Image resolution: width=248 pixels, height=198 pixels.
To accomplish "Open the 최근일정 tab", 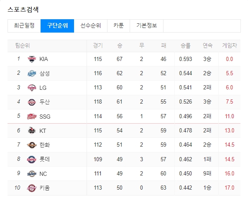I will (24, 26).
